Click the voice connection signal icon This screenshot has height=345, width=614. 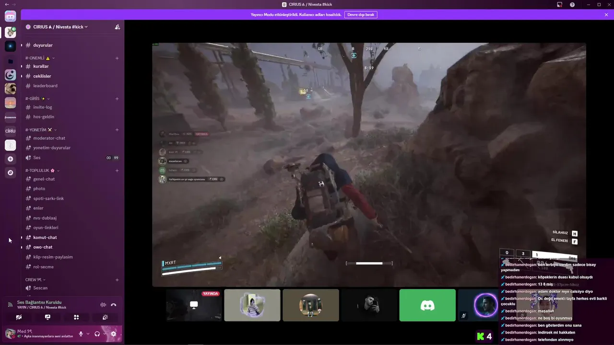pyautogui.click(x=10, y=305)
